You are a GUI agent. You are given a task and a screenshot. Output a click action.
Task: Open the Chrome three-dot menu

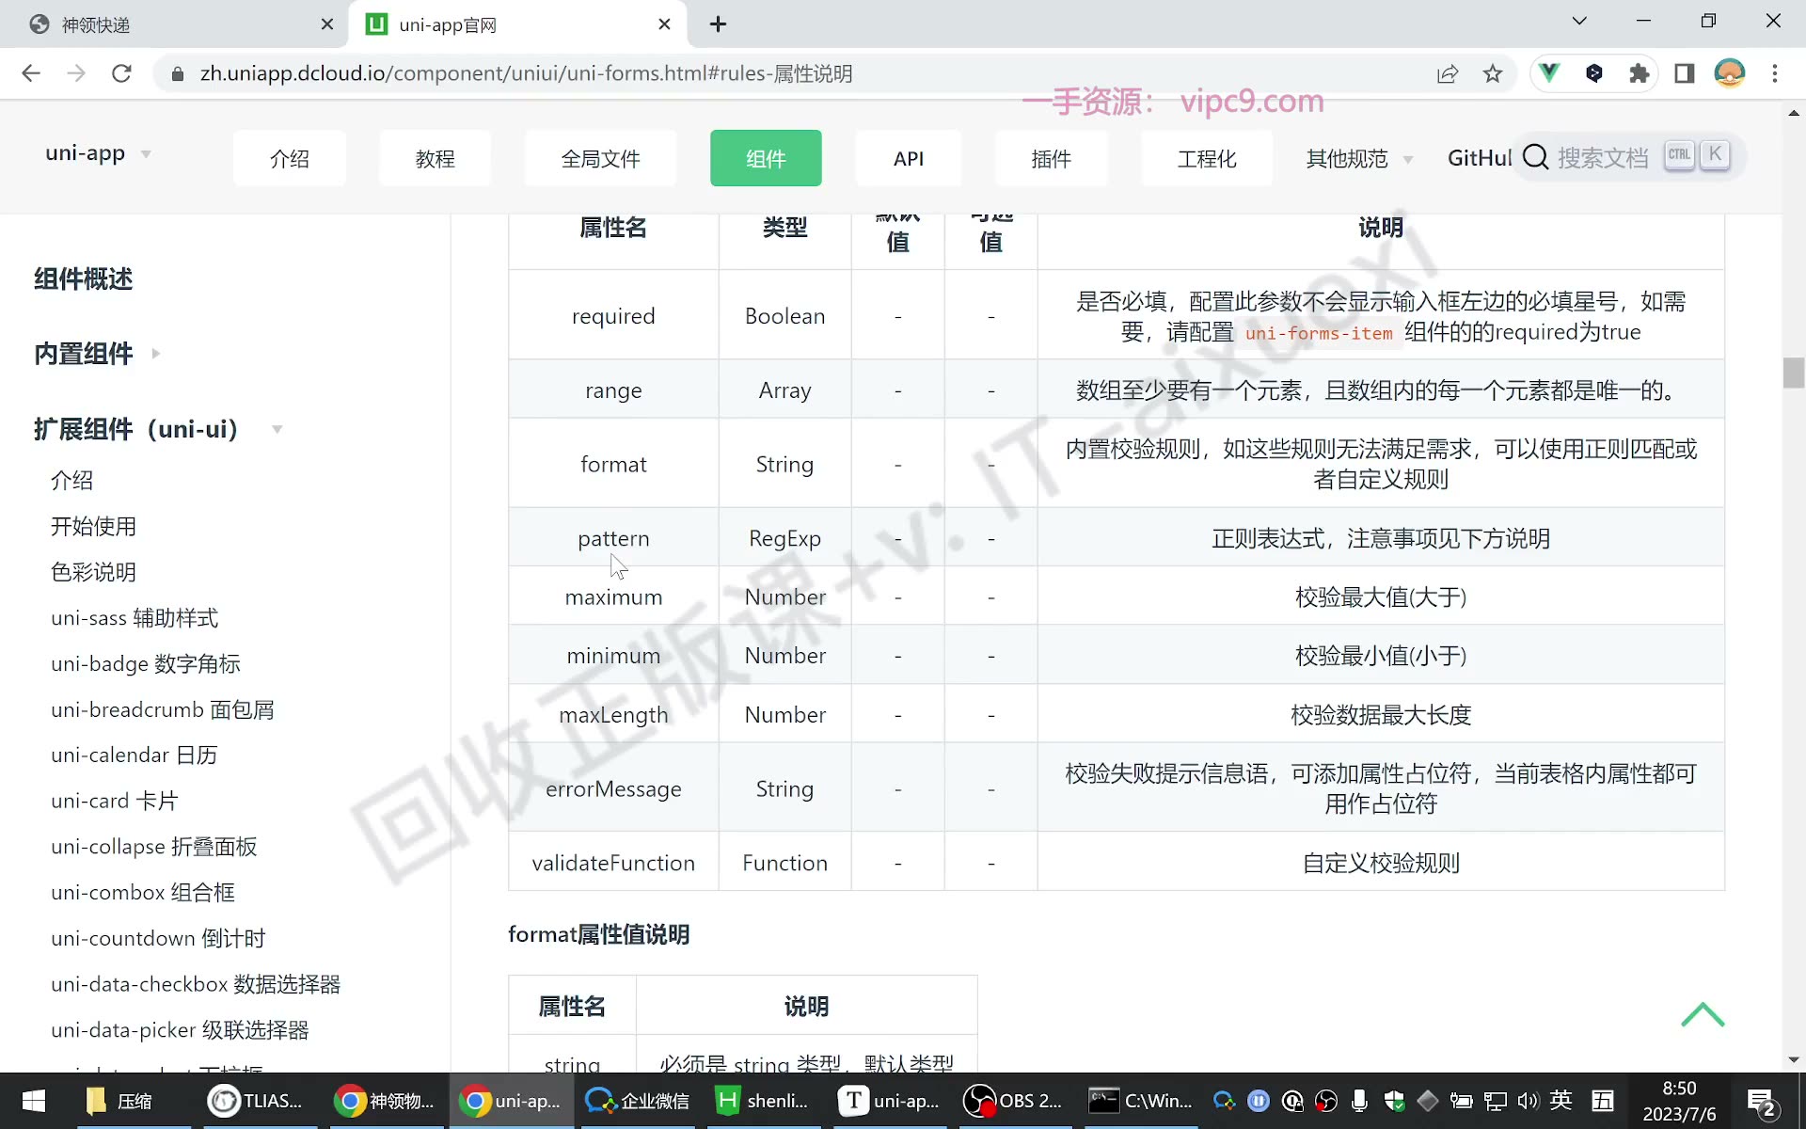(1775, 73)
